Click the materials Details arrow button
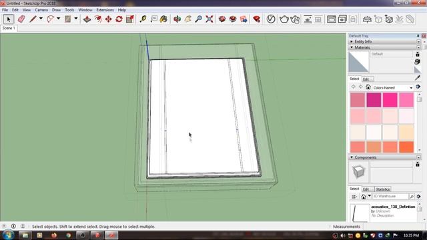Screen dimensions: 427x240 (x=418, y=87)
